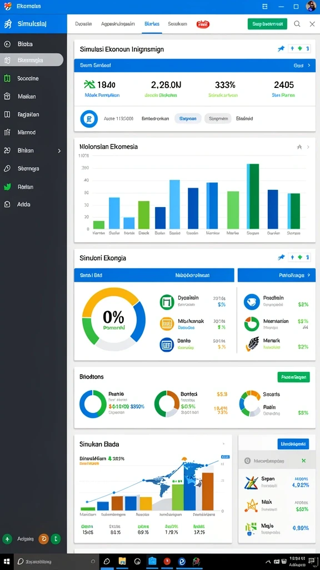
Task: Expand the Pafolinage header arrow
Action: (309, 276)
